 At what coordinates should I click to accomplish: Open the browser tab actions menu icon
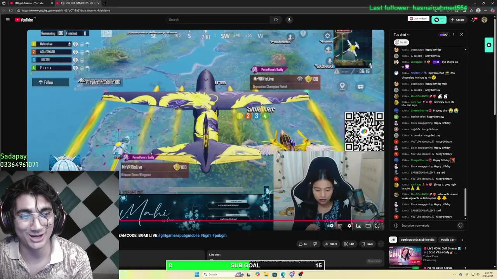(3, 3)
